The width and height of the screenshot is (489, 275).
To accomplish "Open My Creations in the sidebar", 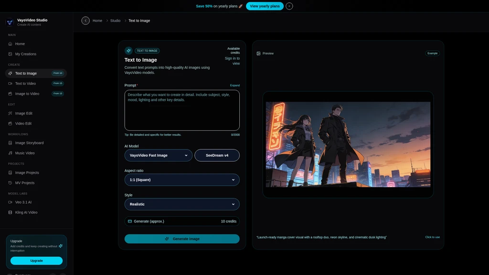I will click(x=36, y=54).
